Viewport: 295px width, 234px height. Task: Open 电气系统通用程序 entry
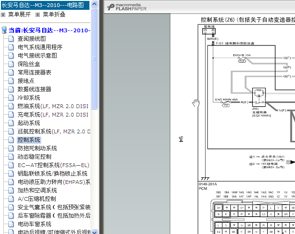[x=40, y=47]
